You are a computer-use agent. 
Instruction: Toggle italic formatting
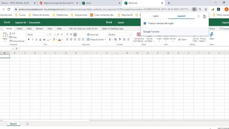[33, 39]
